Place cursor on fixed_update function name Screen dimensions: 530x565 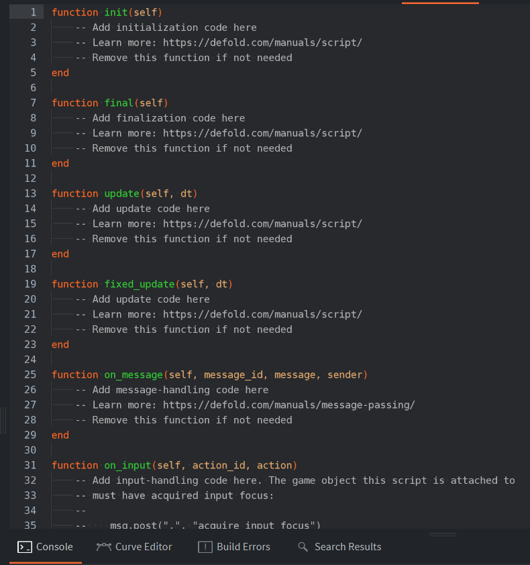click(x=140, y=284)
